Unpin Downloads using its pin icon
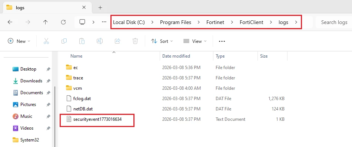Image resolution: width=352 pixels, height=147 pixels. tap(48, 81)
